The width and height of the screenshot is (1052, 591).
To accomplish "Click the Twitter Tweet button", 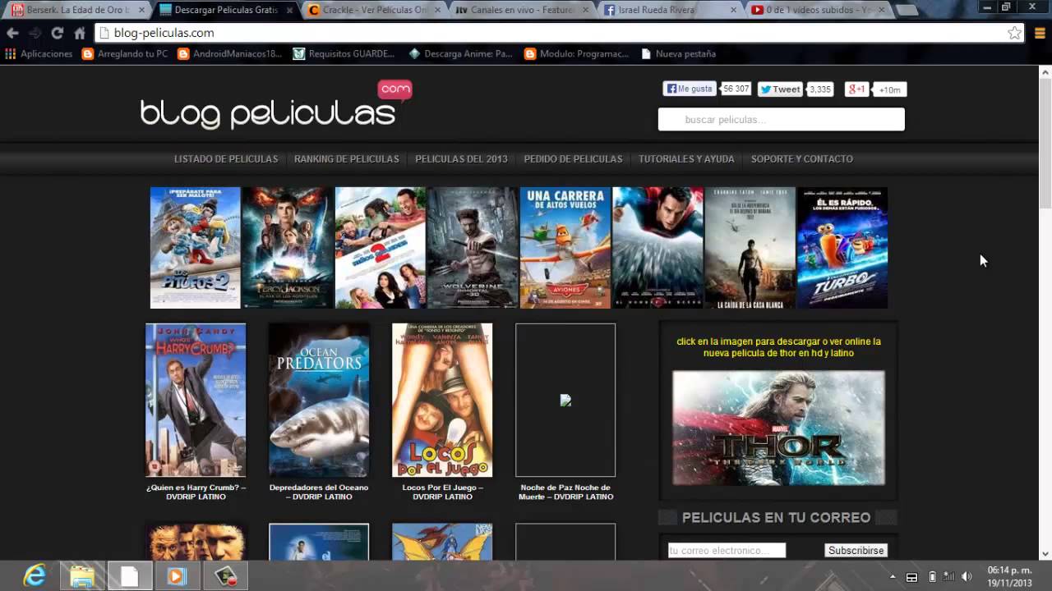I will click(x=781, y=89).
